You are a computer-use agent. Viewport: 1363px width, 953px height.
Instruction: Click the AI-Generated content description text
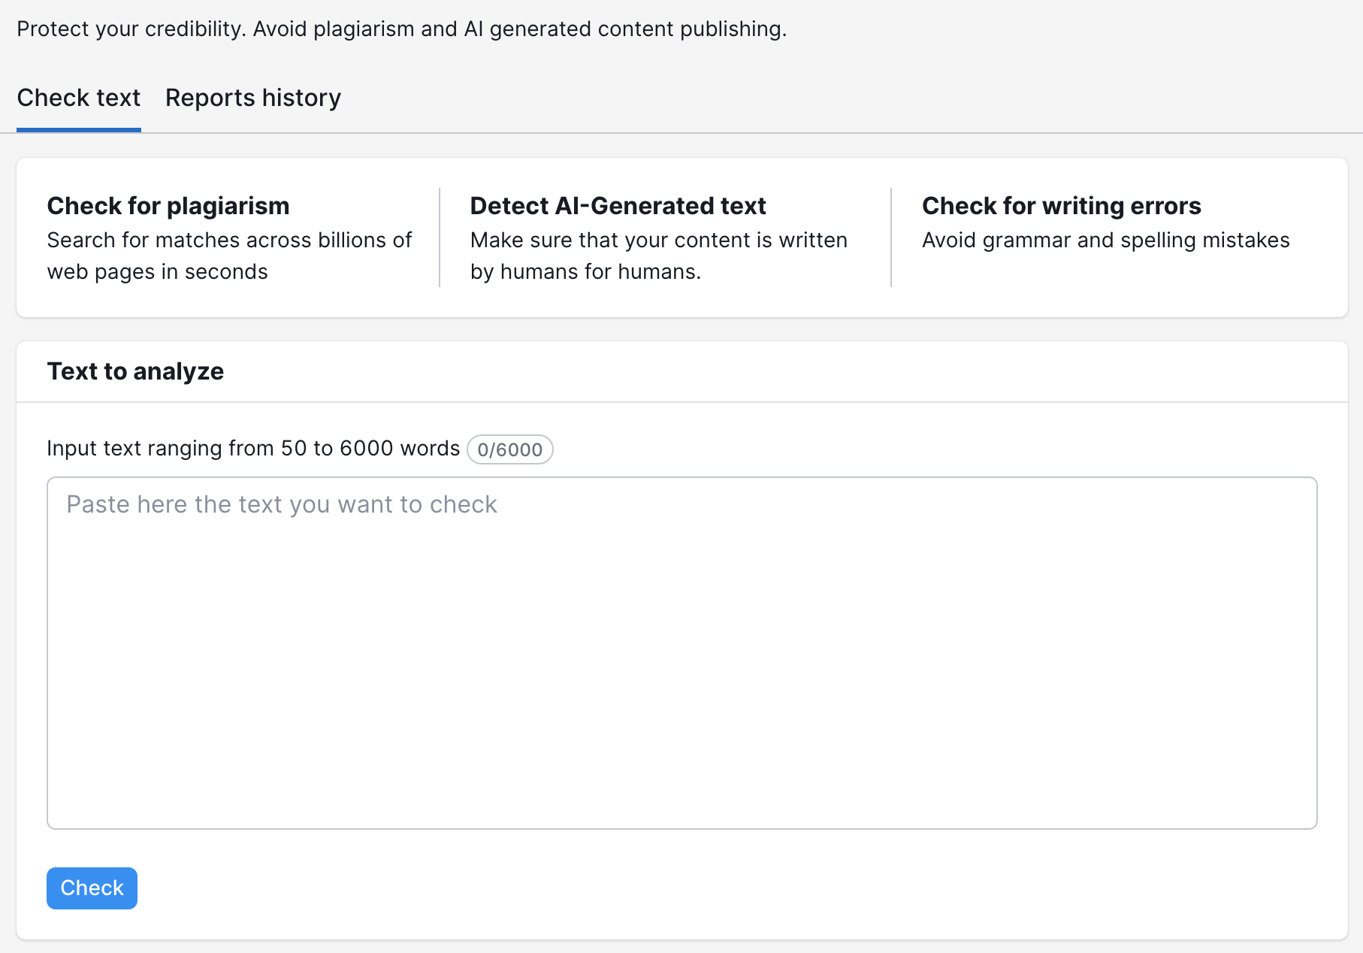pos(659,256)
